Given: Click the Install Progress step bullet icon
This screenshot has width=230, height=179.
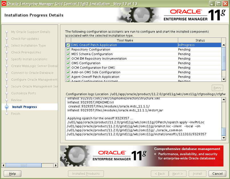Looking at the screenshot, I should click(7, 107).
